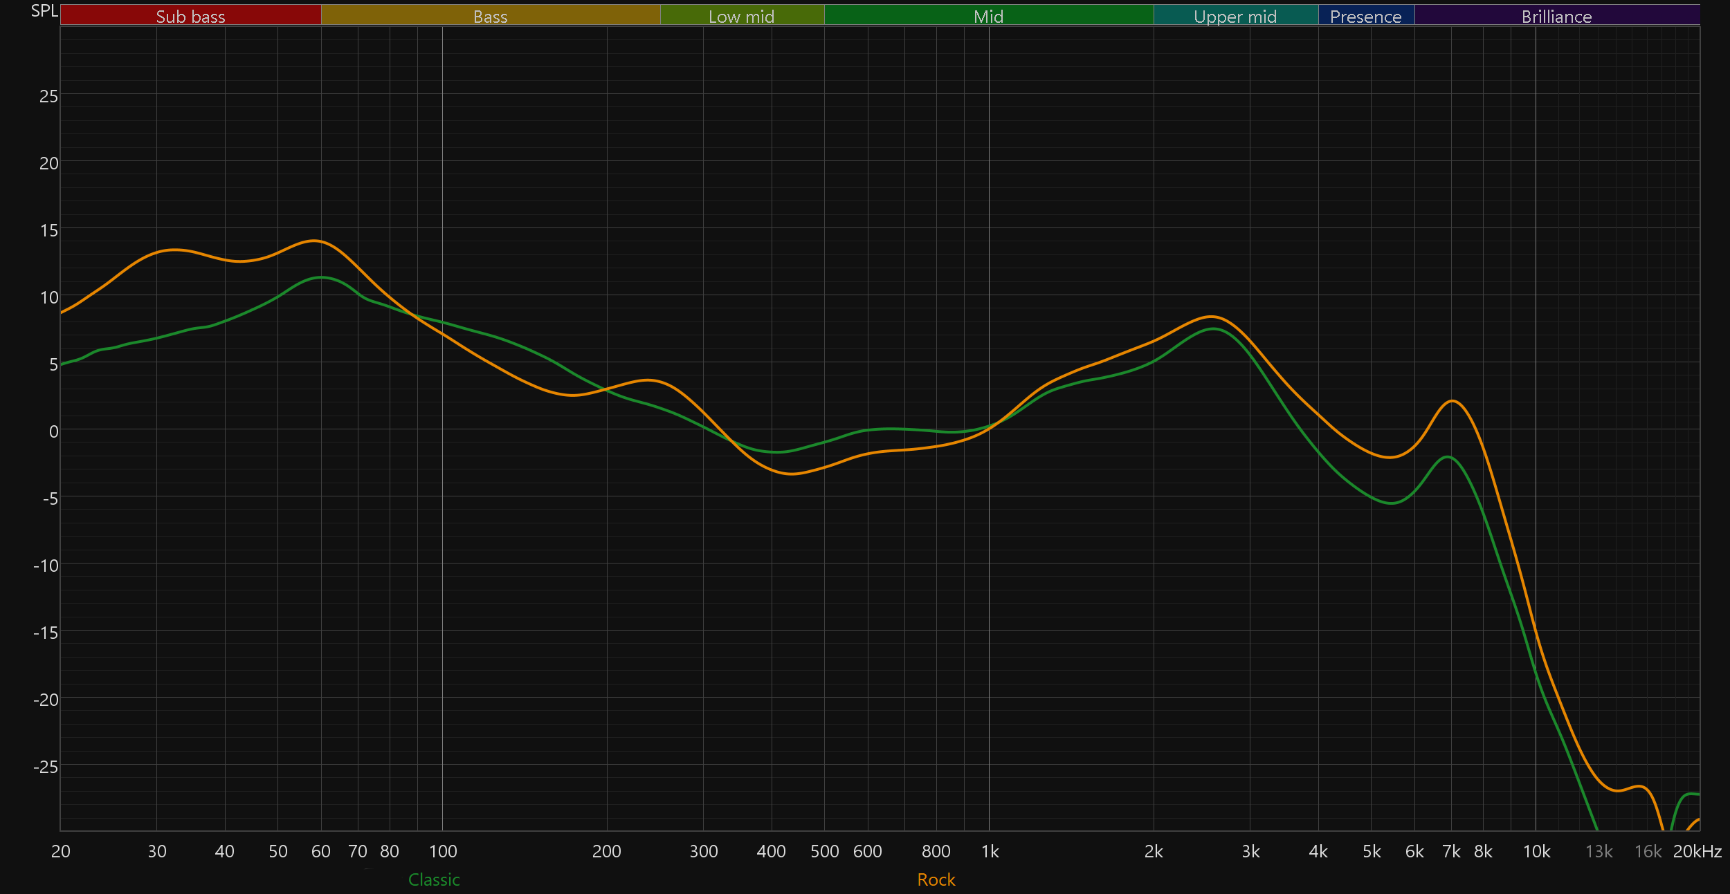Click the orange curve peak near 60 Hz
The image size is (1730, 894).
pos(315,241)
